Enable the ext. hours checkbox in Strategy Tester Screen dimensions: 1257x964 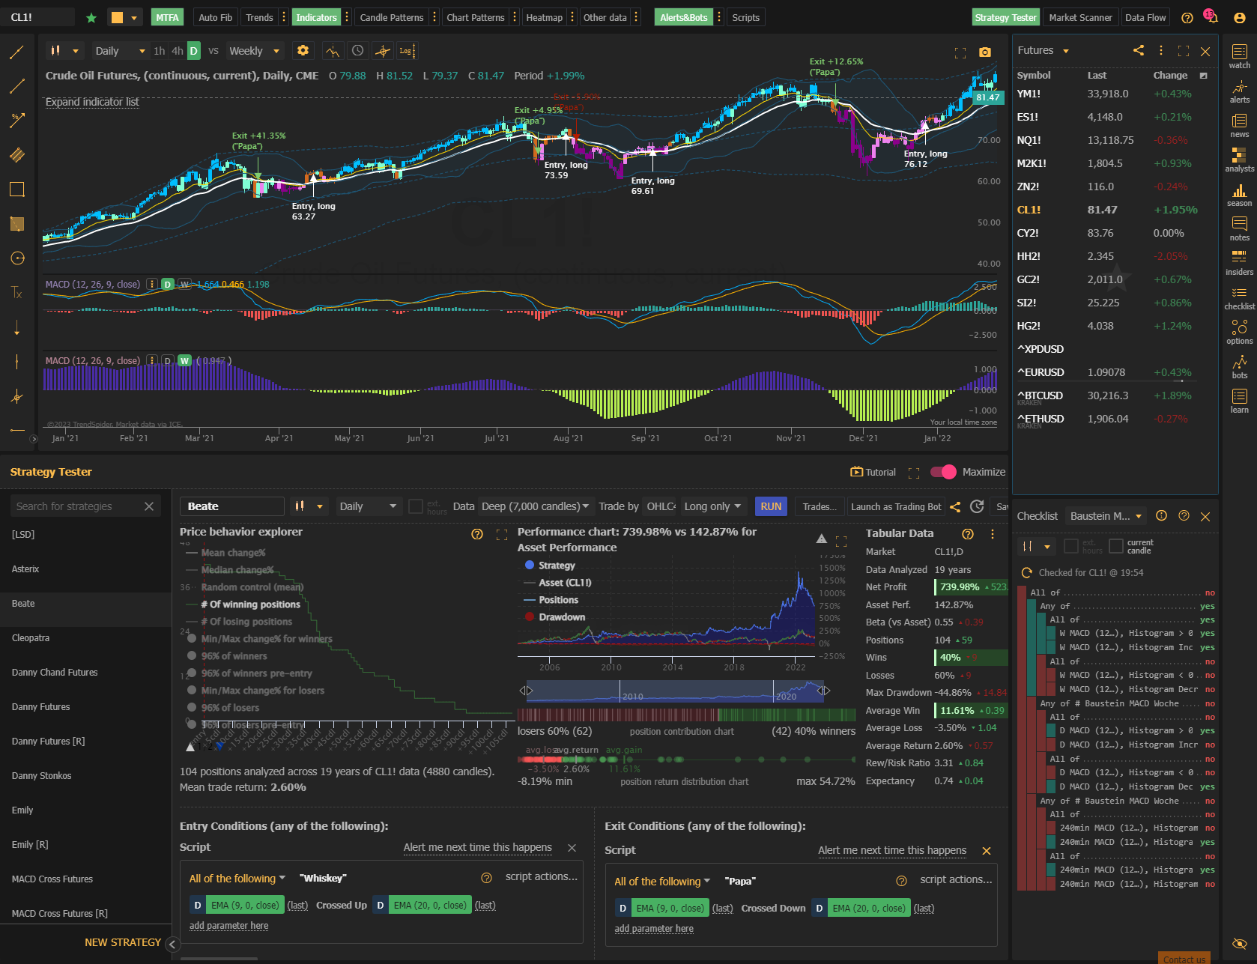coord(416,506)
